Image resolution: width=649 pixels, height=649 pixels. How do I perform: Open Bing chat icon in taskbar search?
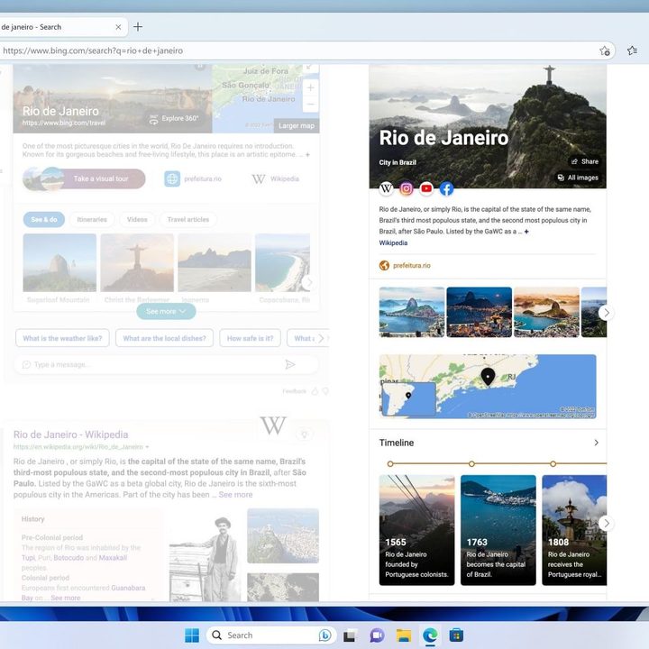point(325,635)
